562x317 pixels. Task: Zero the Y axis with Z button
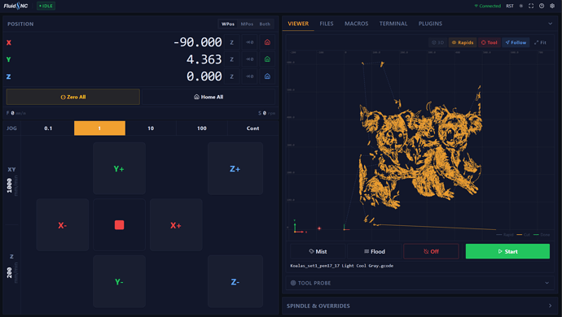tap(232, 59)
